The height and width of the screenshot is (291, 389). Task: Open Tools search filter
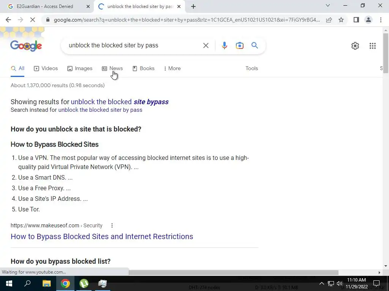coord(251,69)
